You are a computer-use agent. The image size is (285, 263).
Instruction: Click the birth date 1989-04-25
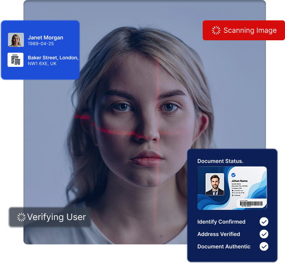point(41,44)
